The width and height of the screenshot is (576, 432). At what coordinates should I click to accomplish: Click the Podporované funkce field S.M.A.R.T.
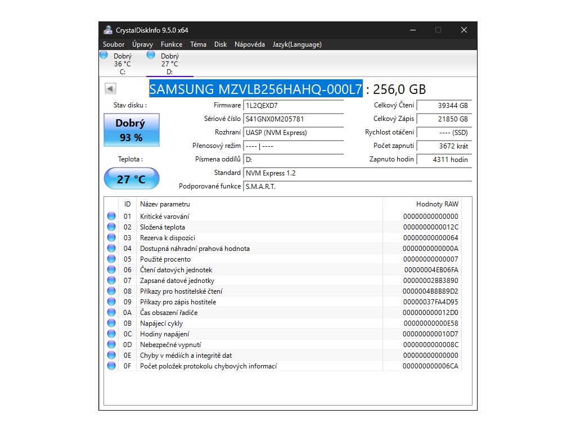(x=357, y=187)
